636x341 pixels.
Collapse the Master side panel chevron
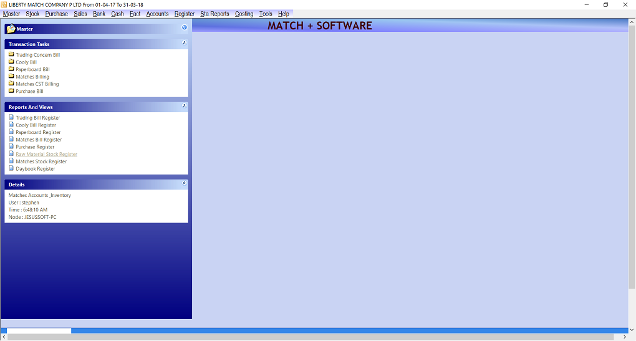(x=184, y=27)
